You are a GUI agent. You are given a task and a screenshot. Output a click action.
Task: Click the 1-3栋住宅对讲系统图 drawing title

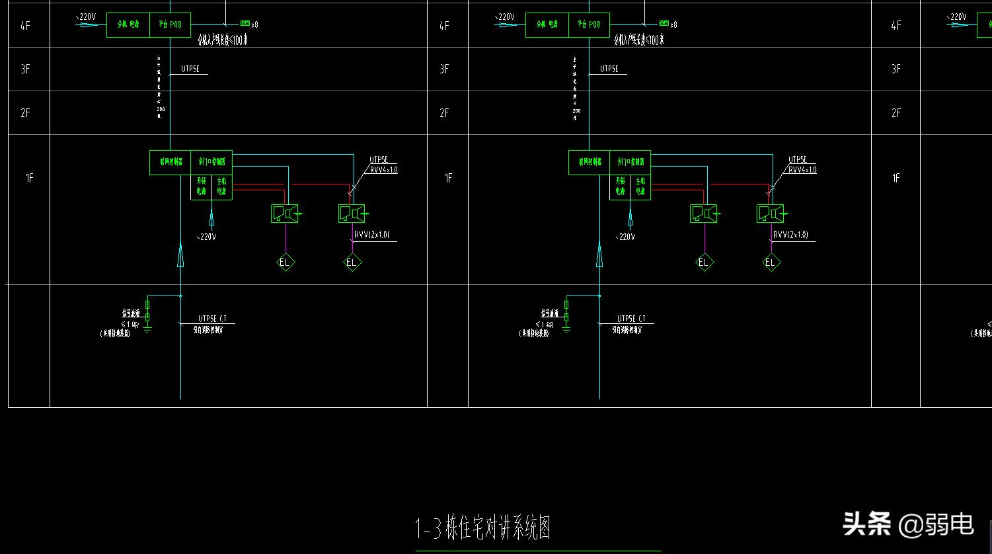pos(482,528)
